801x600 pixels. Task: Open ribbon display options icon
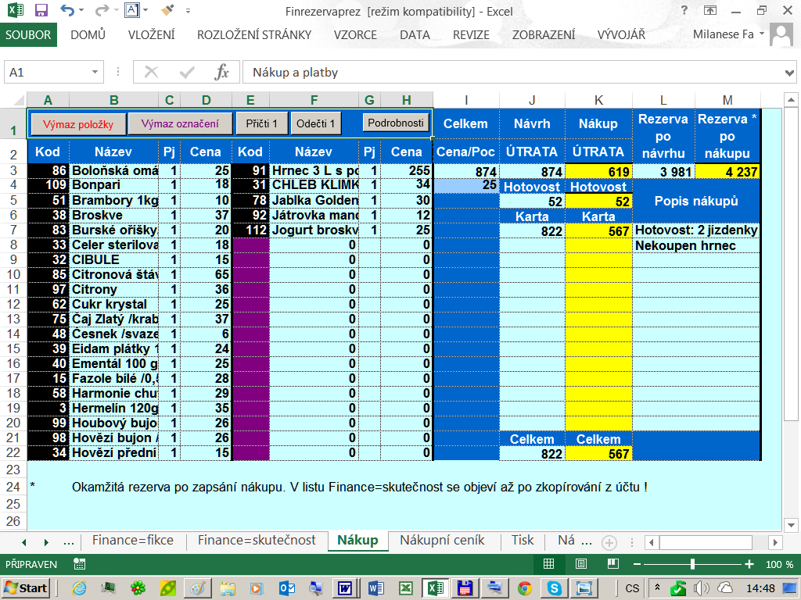click(x=710, y=11)
